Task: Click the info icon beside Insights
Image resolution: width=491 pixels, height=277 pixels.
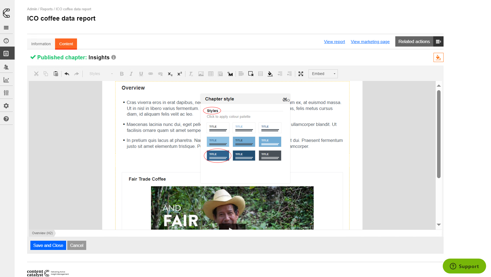Action: (x=114, y=57)
